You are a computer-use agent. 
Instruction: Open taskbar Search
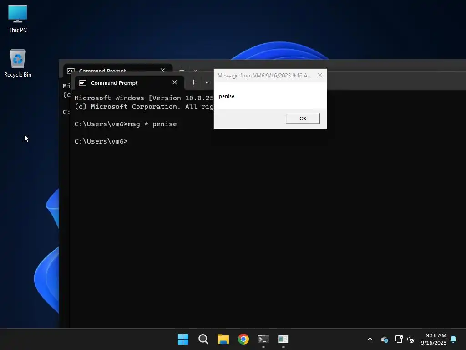[x=203, y=339]
